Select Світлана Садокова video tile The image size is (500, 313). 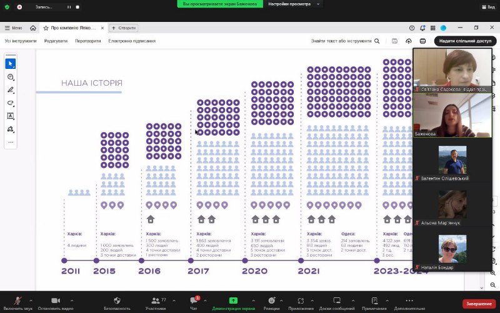coord(452,71)
